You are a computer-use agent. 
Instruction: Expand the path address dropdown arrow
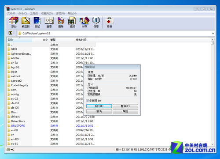[x=213, y=34]
